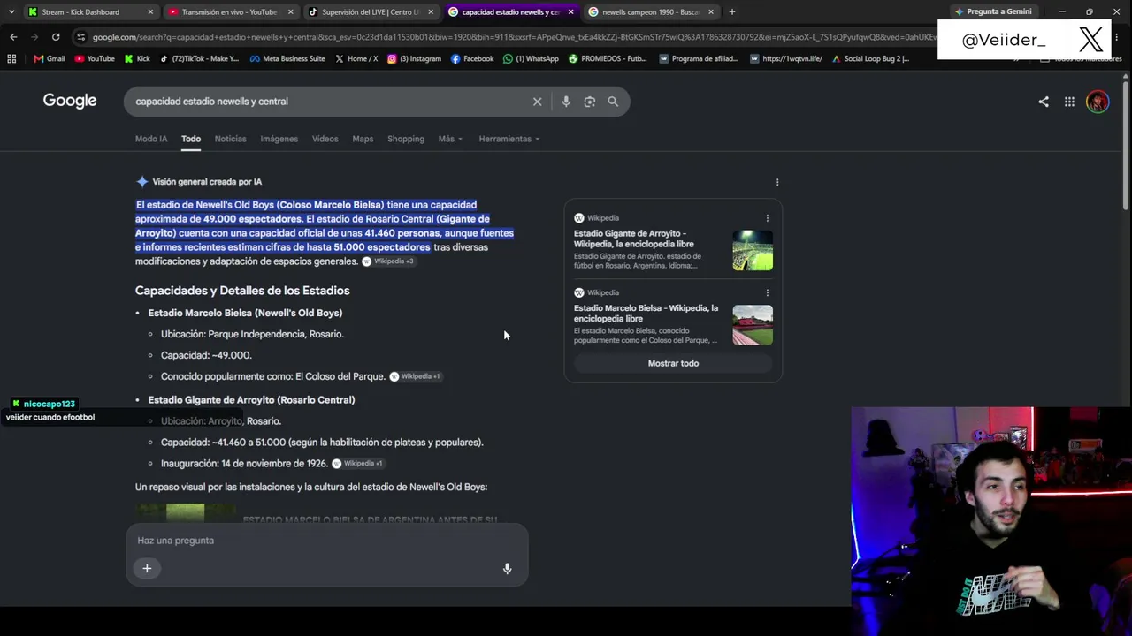The height and width of the screenshot is (636, 1132).
Task: Submit search with the magnifying glass icon
Action: (x=613, y=102)
